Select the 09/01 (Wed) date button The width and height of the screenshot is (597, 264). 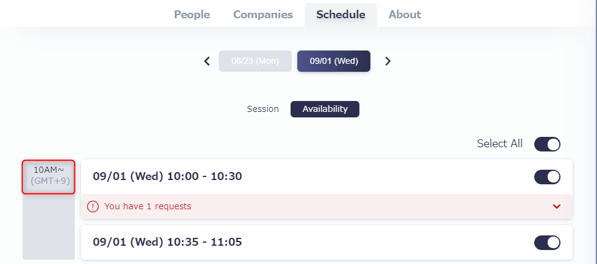(334, 61)
